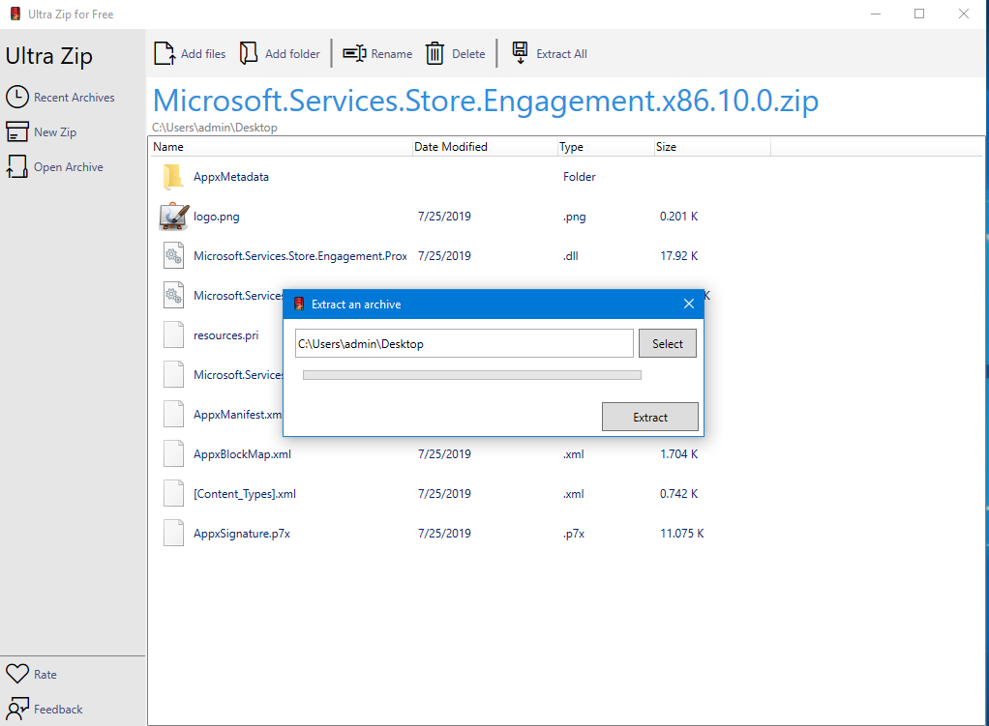Click the Add files toolbar icon
The width and height of the screenshot is (989, 726).
point(165,53)
